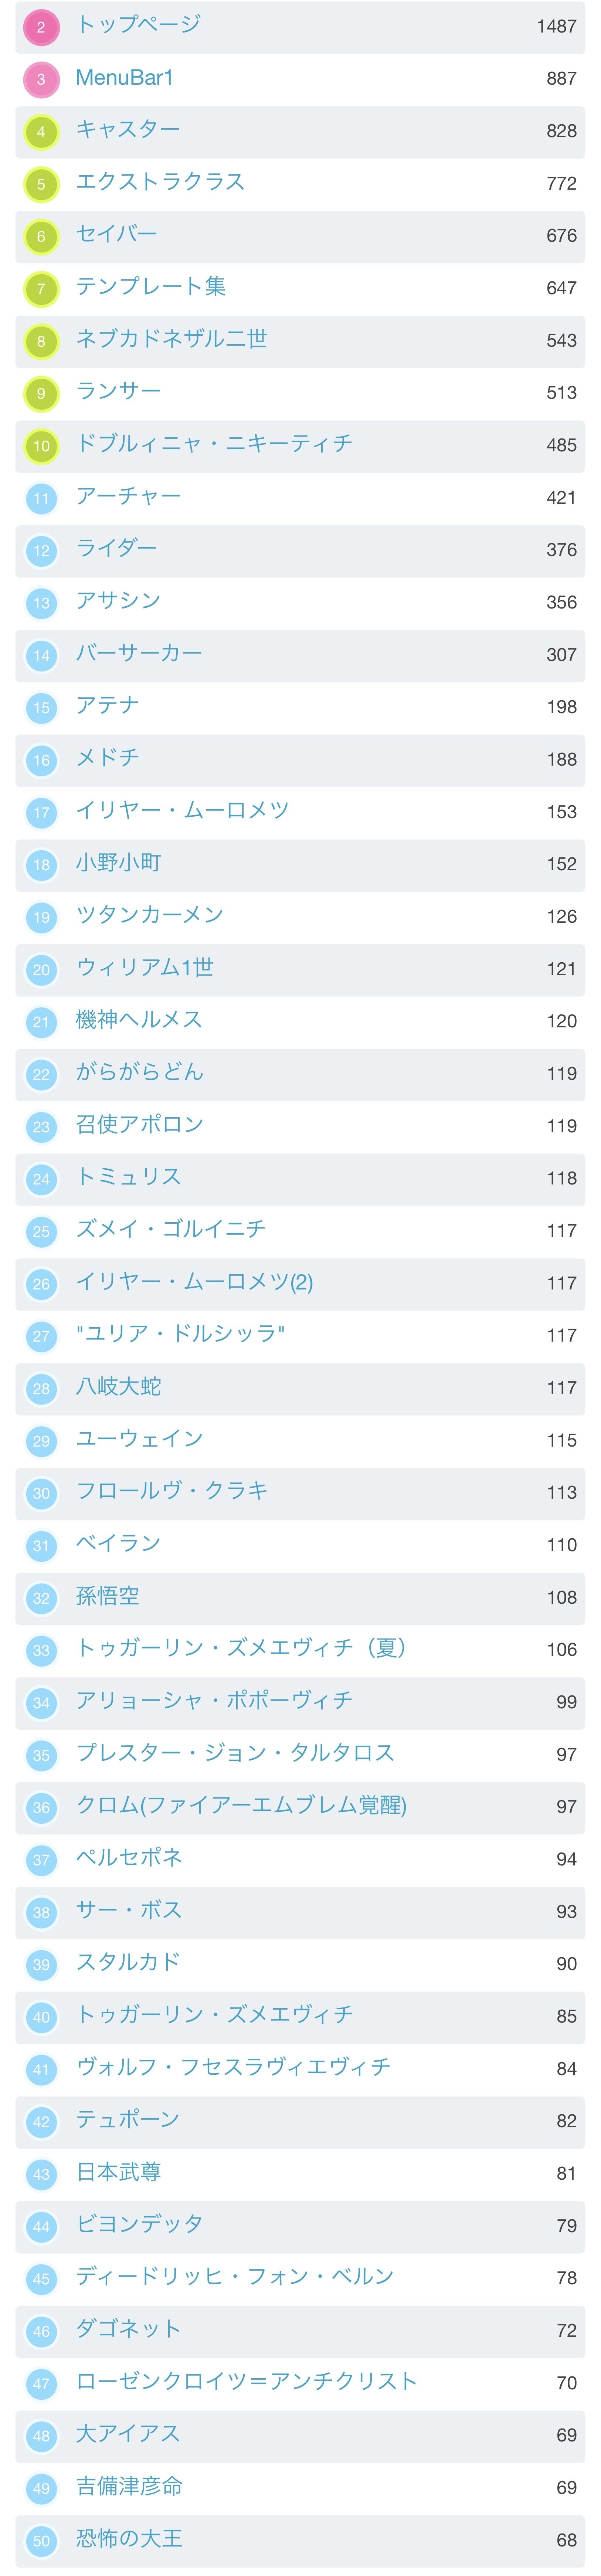
Task: Click the pink rank 2 badge
Action: click(41, 27)
